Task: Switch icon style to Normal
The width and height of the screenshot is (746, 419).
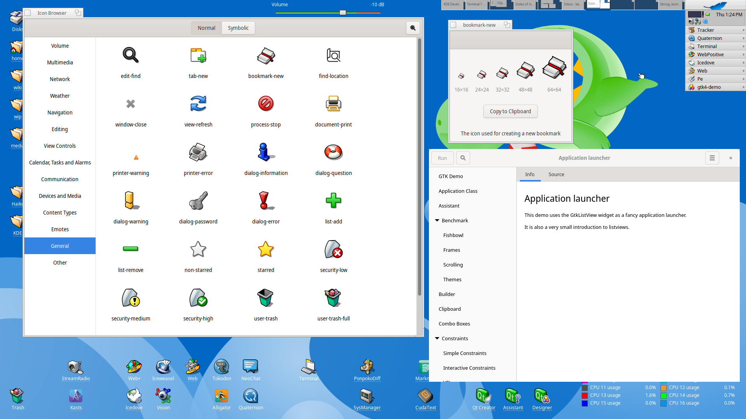Action: coord(206,28)
